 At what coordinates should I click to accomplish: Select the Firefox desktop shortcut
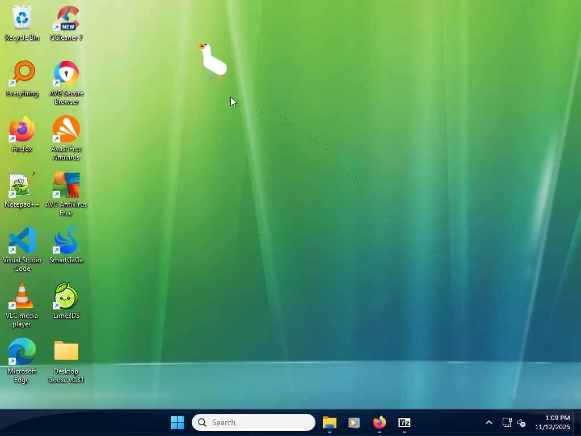coord(22,134)
